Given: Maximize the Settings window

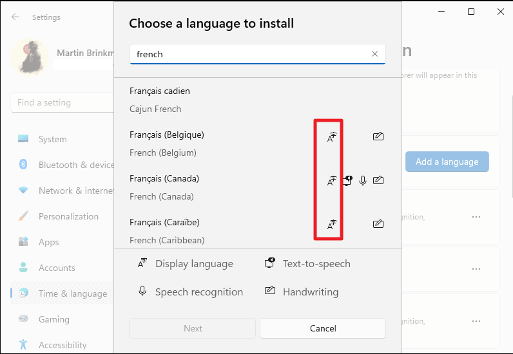Looking at the screenshot, I should [x=471, y=12].
